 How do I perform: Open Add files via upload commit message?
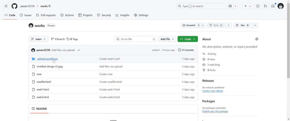63,50
